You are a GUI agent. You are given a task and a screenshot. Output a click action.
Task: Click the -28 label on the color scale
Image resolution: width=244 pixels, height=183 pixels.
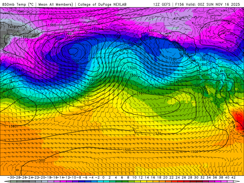pos(17,178)
